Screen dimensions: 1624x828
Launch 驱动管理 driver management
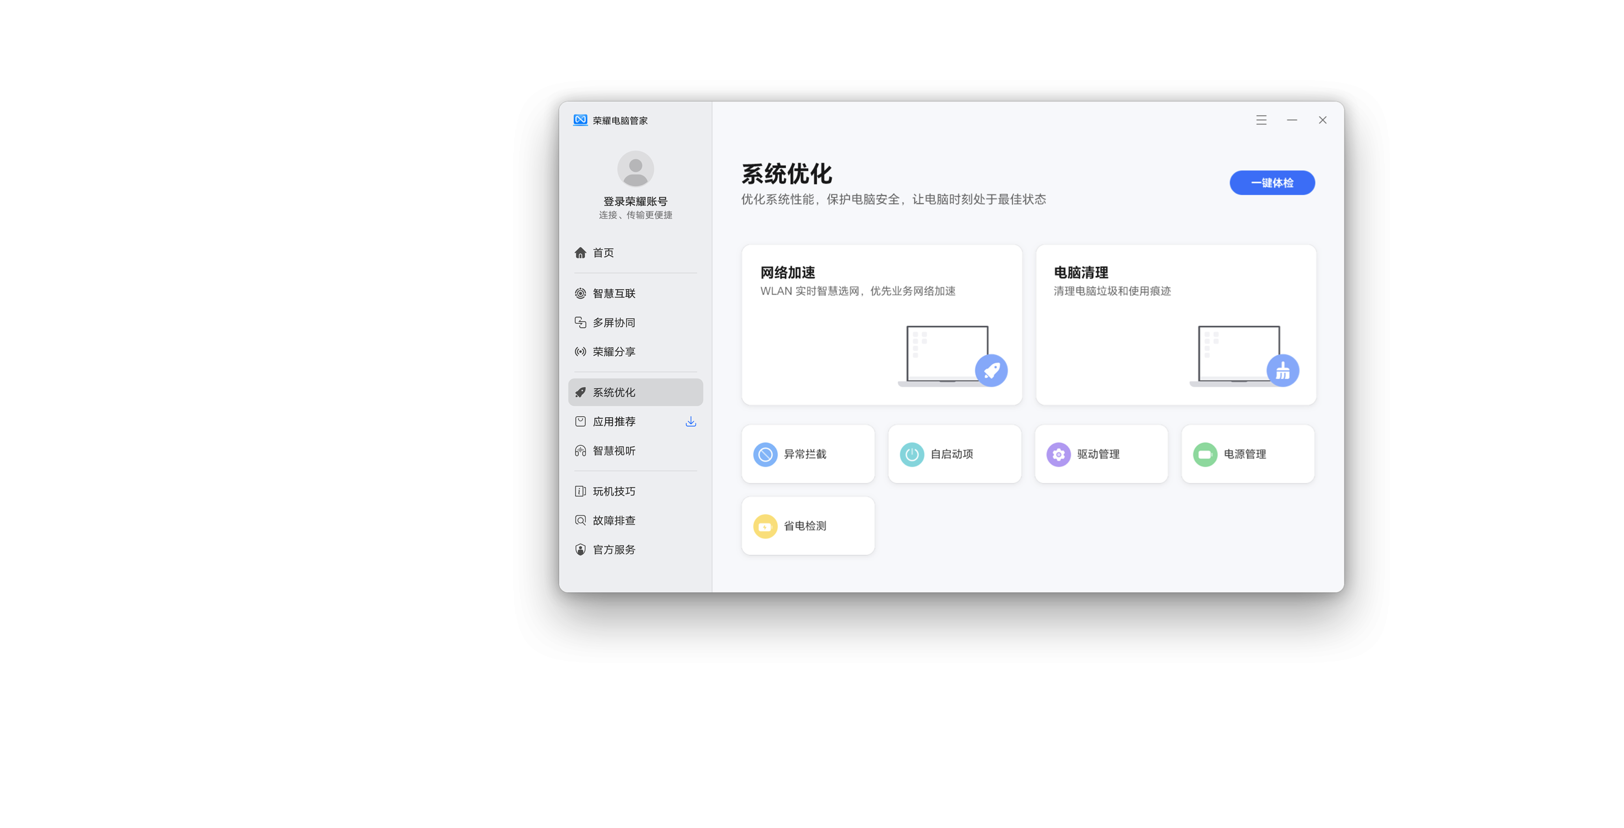click(x=1101, y=453)
